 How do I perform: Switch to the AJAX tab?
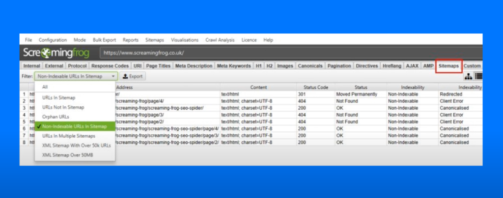point(412,66)
